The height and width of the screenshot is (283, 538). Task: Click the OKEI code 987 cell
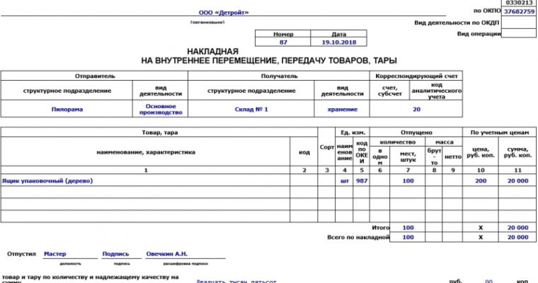362,181
